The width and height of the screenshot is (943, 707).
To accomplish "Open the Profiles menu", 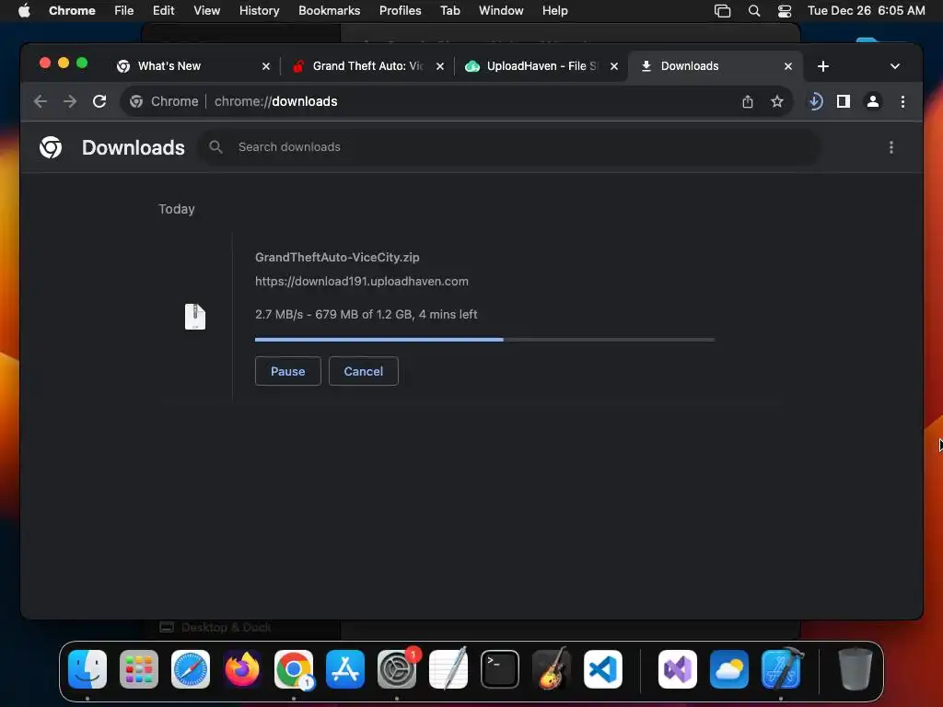I will 400,11.
